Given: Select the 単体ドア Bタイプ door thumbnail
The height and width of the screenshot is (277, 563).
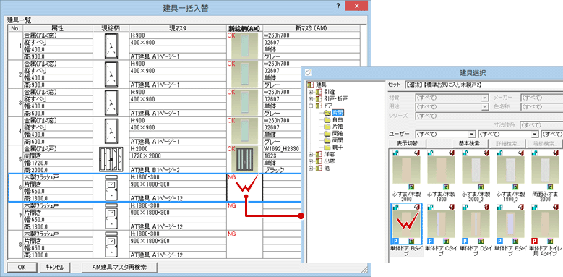Looking at the screenshot, I should click(x=406, y=223).
